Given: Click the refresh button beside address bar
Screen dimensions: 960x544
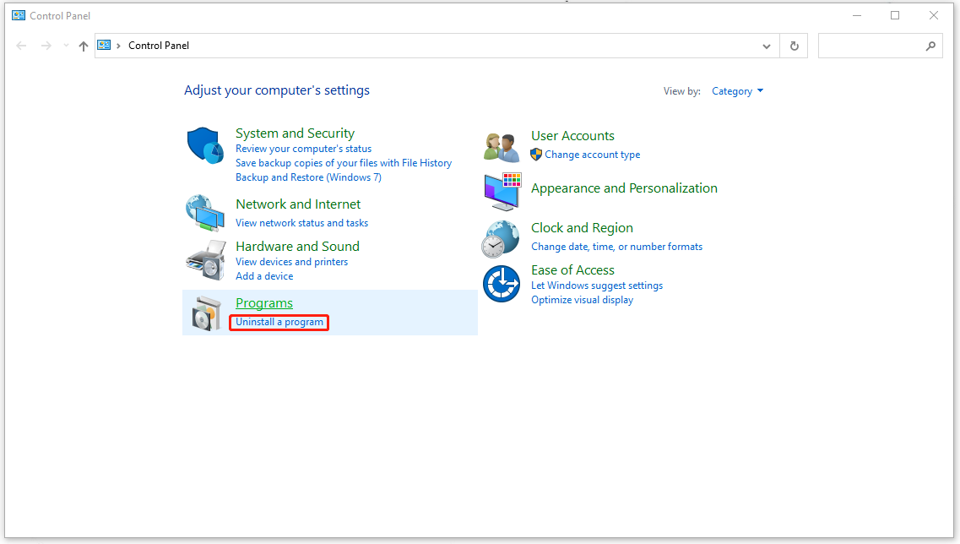Looking at the screenshot, I should (794, 46).
